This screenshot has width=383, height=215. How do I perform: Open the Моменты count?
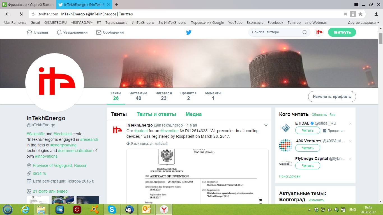point(213,96)
